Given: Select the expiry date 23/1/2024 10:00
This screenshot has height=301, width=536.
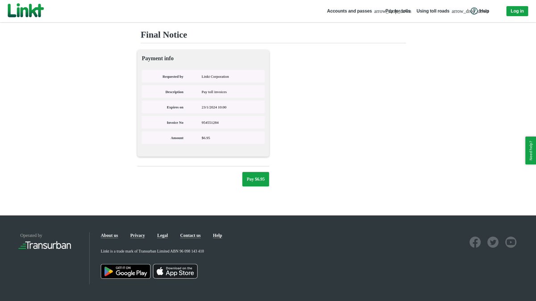Looking at the screenshot, I should point(214,107).
